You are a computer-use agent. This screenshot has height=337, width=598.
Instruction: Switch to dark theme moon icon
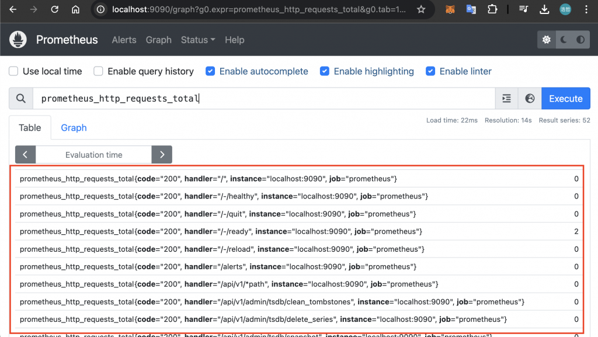[564, 40]
